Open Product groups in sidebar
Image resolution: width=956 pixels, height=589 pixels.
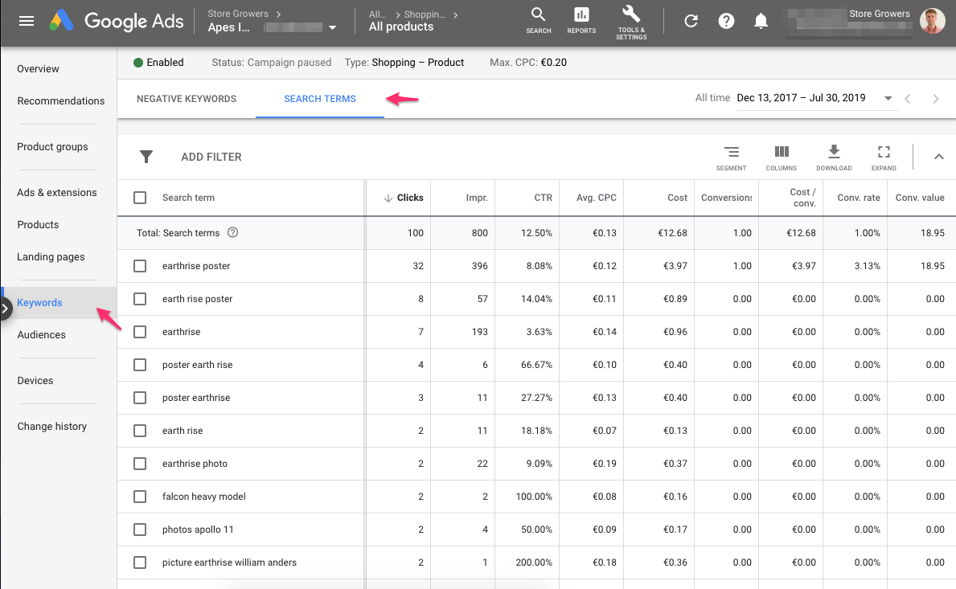pos(52,147)
